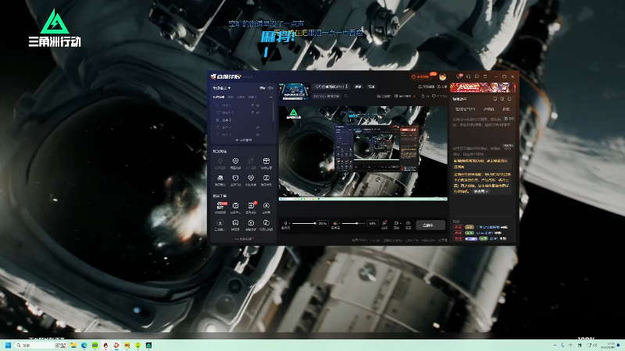Click the share button above the preview
The height and width of the screenshot is (351, 625).
441,87
